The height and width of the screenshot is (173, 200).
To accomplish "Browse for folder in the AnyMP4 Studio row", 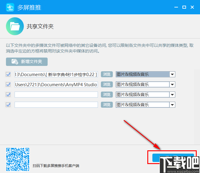I will [x=107, y=84].
